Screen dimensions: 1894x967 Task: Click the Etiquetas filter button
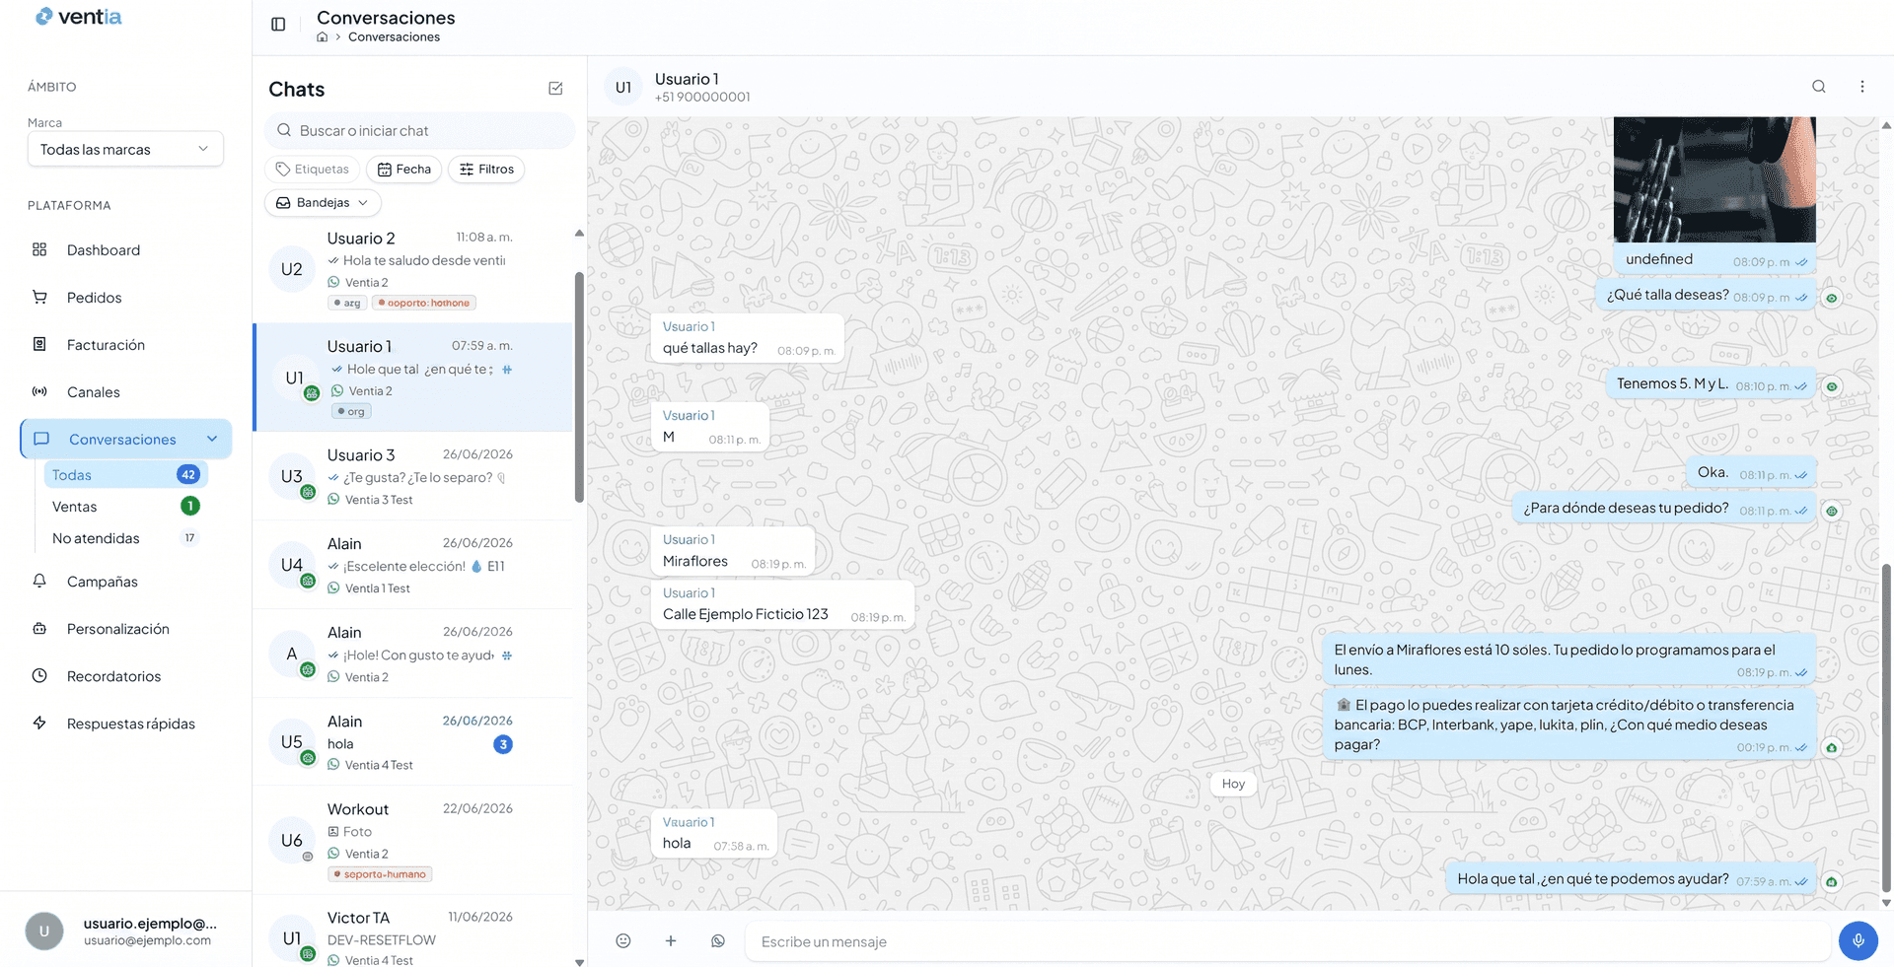[x=312, y=170]
